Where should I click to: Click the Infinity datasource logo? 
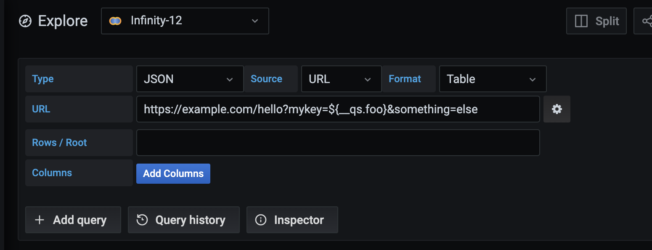click(114, 21)
